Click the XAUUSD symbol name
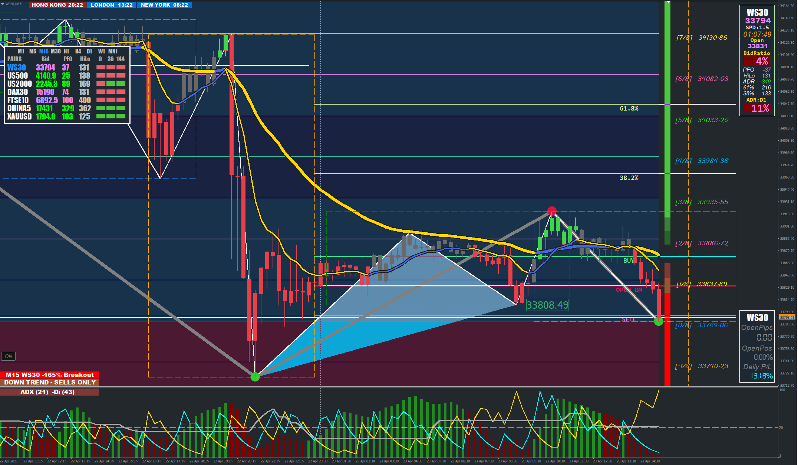This screenshot has width=798, height=465. [19, 117]
